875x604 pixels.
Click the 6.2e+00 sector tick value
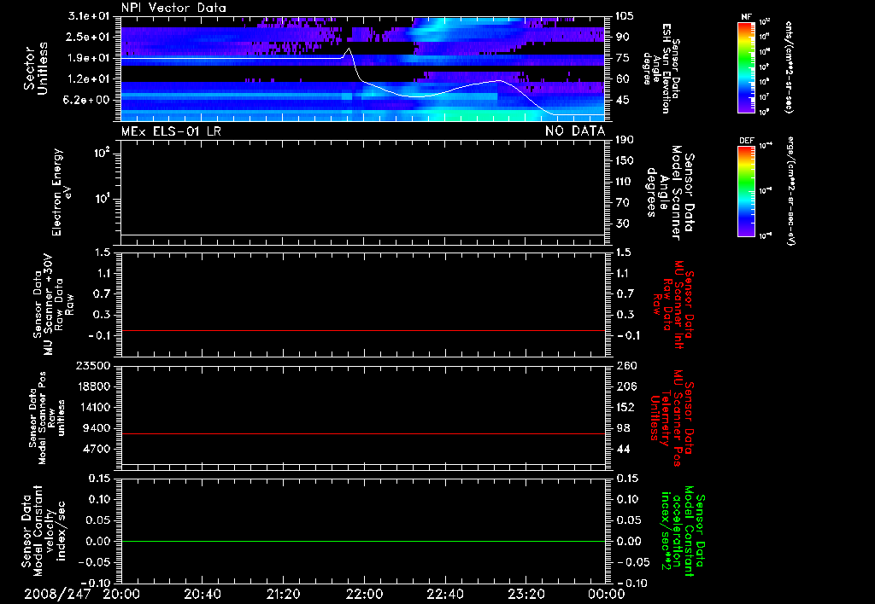click(x=88, y=100)
